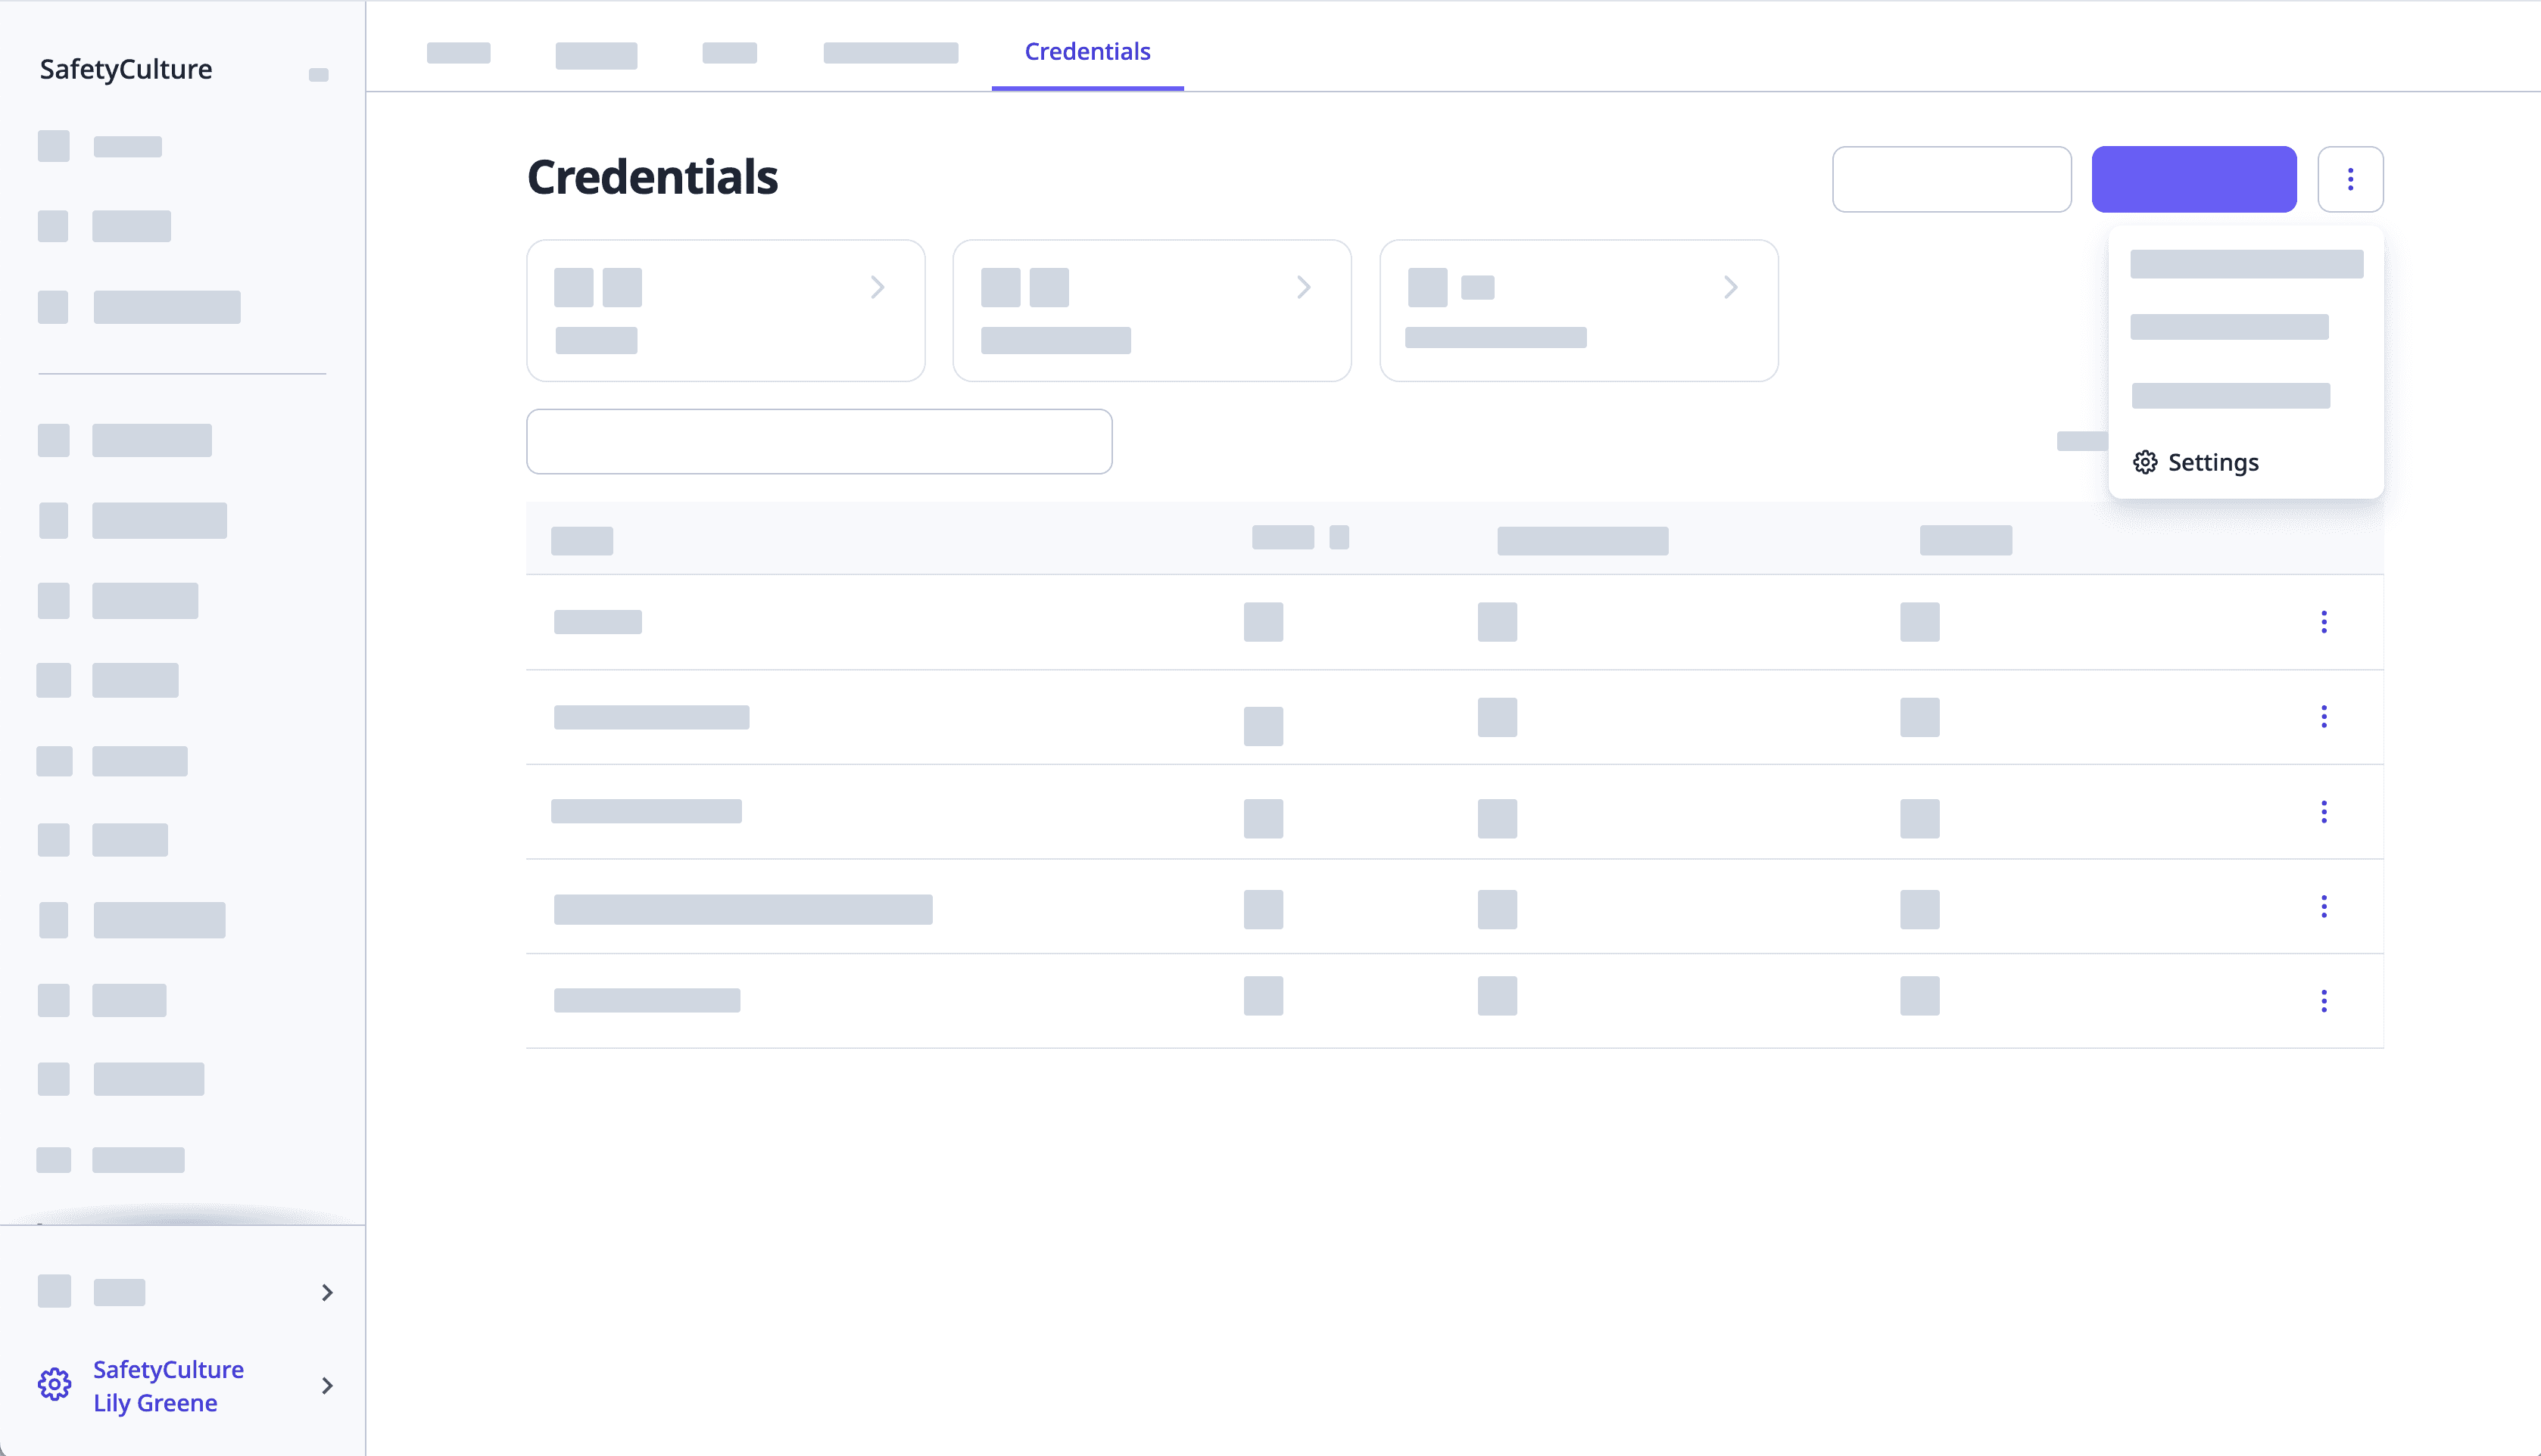Expand the sidebar item above the user profile
The width and height of the screenshot is (2541, 1456).
pyautogui.click(x=327, y=1292)
